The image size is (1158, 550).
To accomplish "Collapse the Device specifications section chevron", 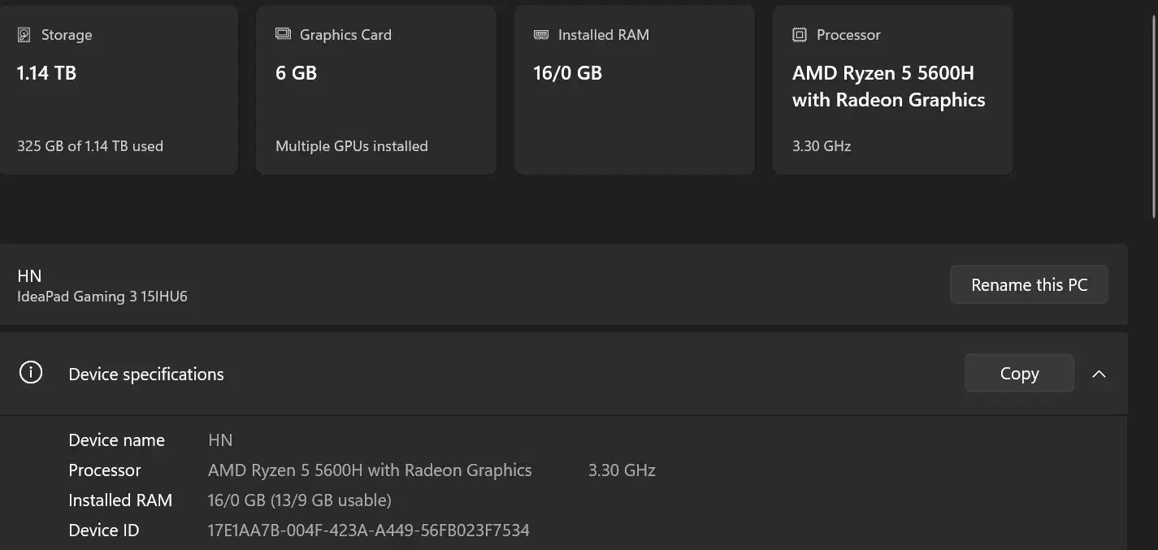I will (x=1099, y=374).
